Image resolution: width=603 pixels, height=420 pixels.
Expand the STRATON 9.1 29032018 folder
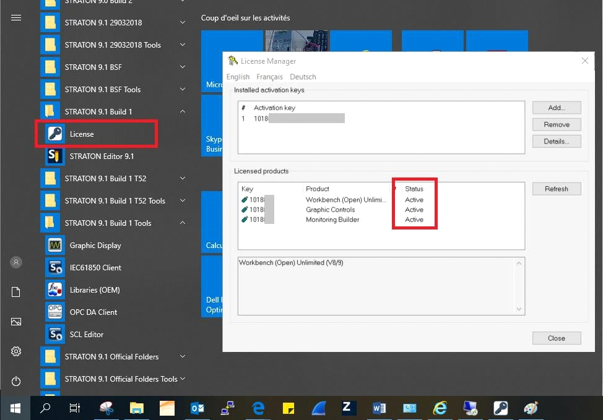pos(183,22)
